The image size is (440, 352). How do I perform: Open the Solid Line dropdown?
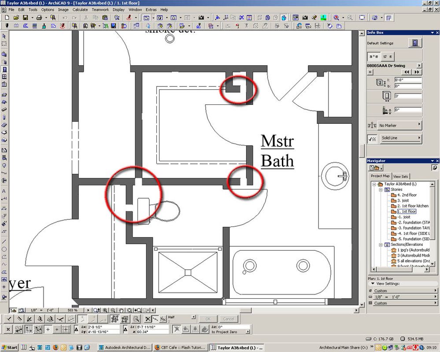(401, 138)
